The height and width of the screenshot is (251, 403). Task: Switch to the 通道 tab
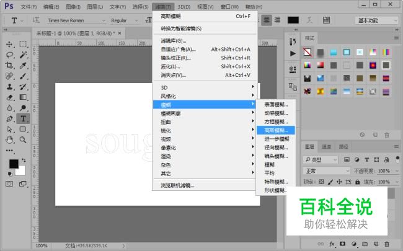click(326, 147)
